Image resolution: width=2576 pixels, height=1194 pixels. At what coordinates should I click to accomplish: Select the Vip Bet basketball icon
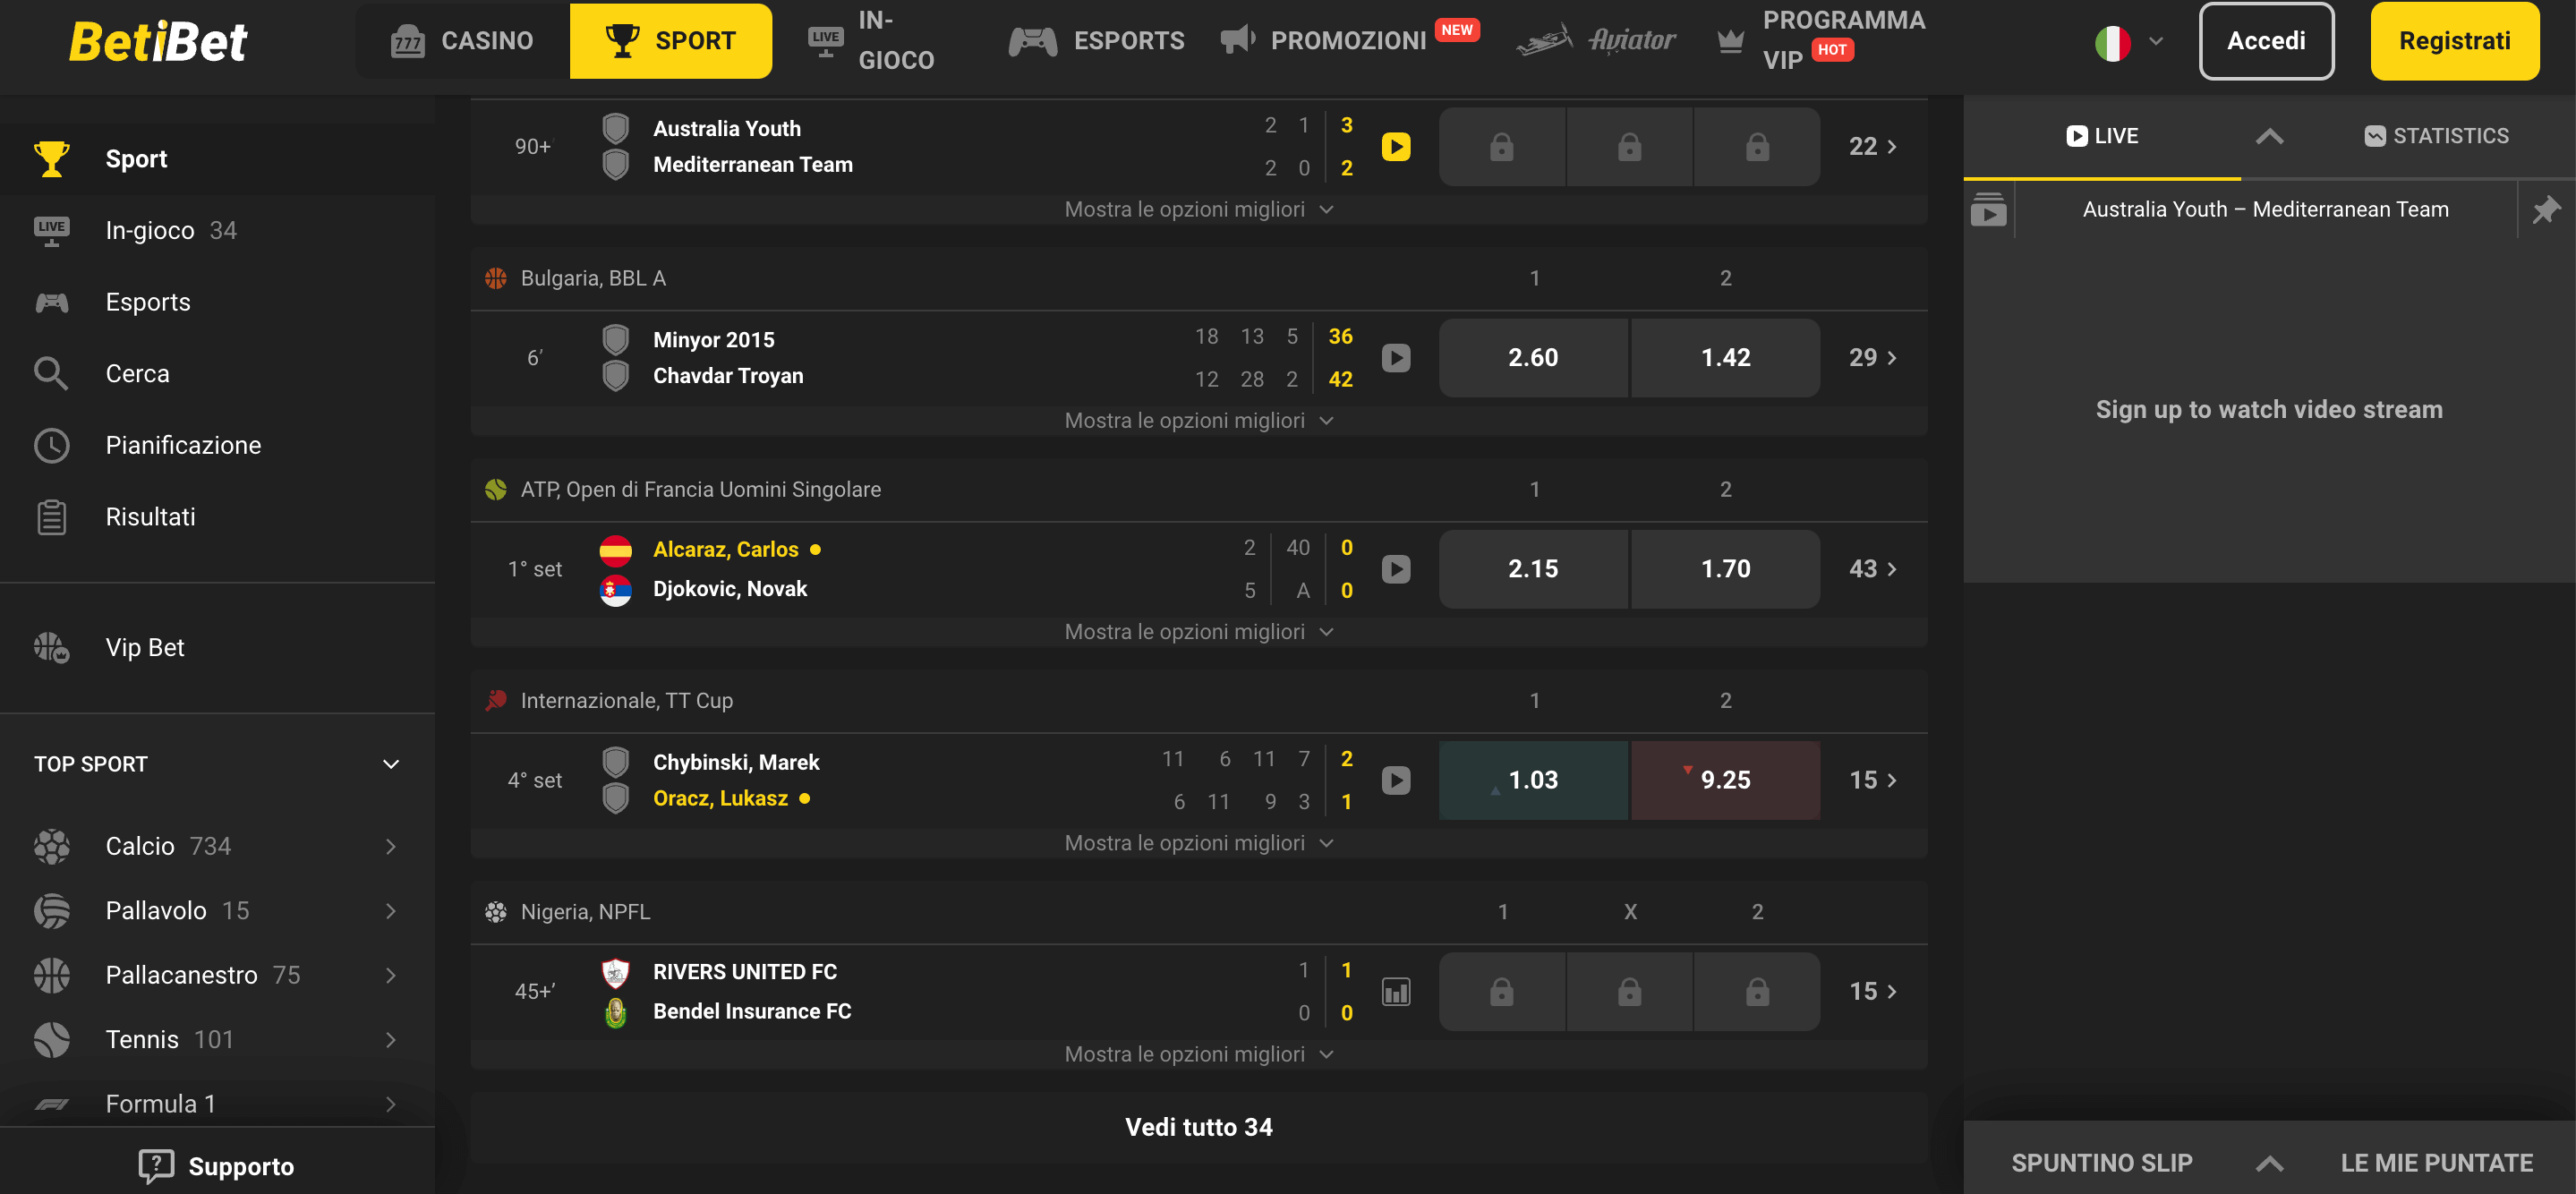point(51,647)
